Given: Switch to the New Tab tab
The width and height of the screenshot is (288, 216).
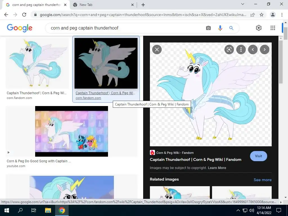Looking at the screenshot, I should (x=103, y=5).
